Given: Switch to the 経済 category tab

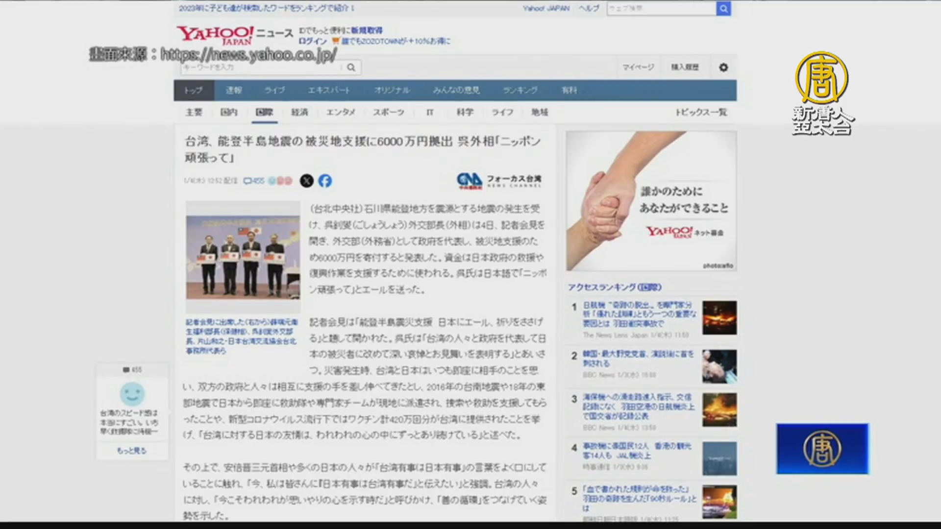Looking at the screenshot, I should (x=299, y=112).
